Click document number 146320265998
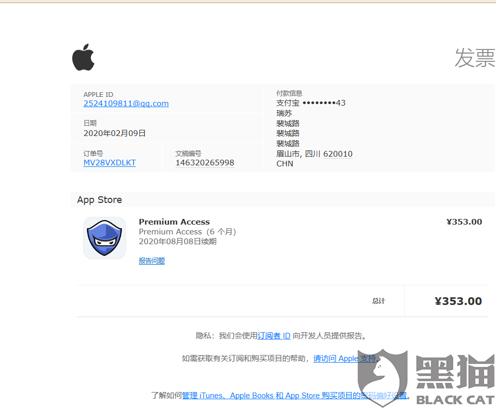Screen dimensions: 496x408 (205, 163)
